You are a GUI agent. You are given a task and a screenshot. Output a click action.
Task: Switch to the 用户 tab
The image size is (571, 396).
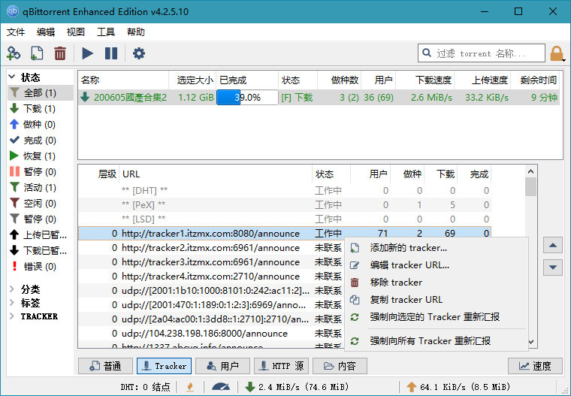(223, 366)
